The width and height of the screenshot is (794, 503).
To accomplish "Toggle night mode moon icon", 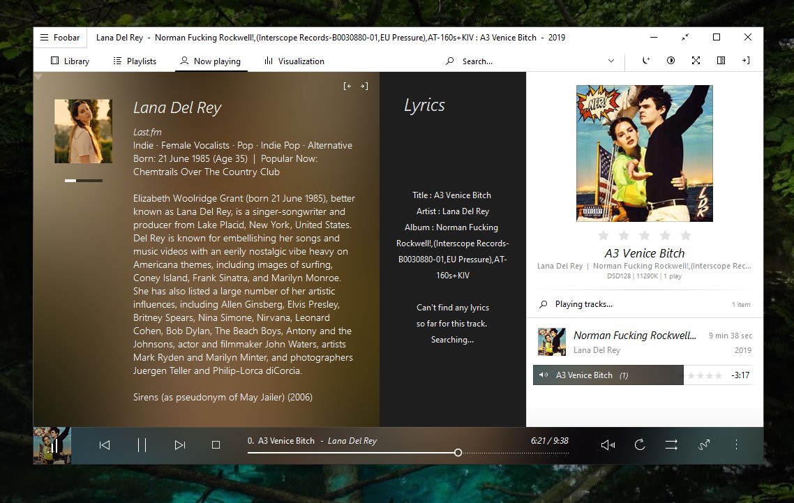I will click(x=645, y=60).
